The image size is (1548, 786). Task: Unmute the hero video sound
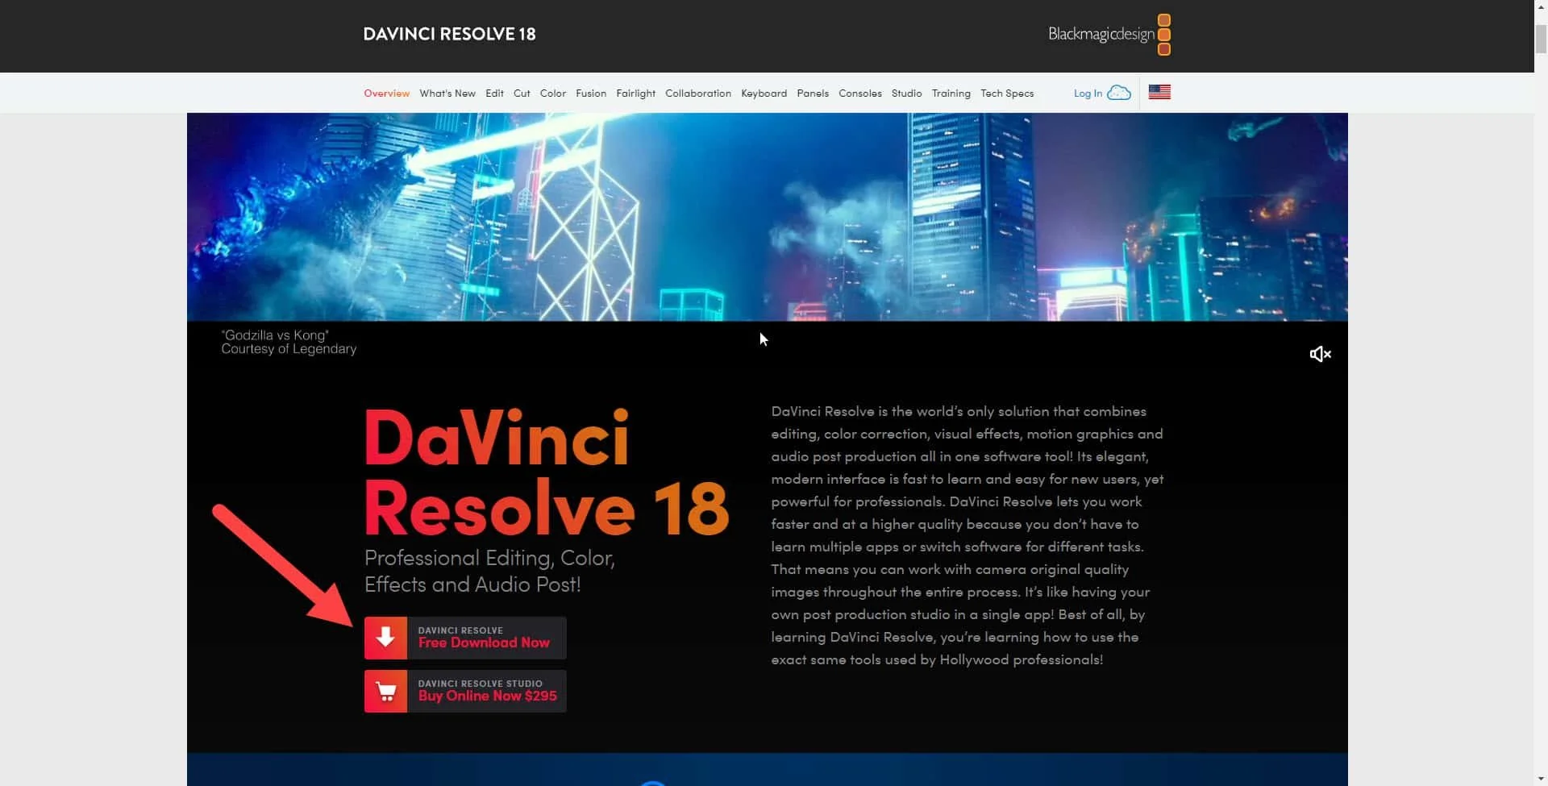(x=1320, y=354)
